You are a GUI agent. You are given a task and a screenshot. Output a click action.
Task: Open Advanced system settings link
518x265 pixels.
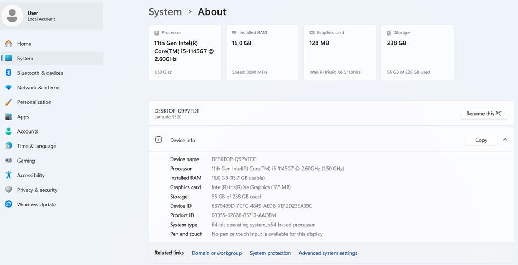328,253
